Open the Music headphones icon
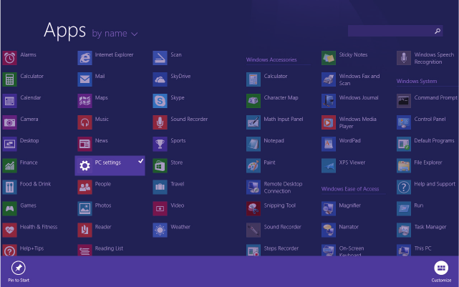Screen dimensions: 459x287 84,122
